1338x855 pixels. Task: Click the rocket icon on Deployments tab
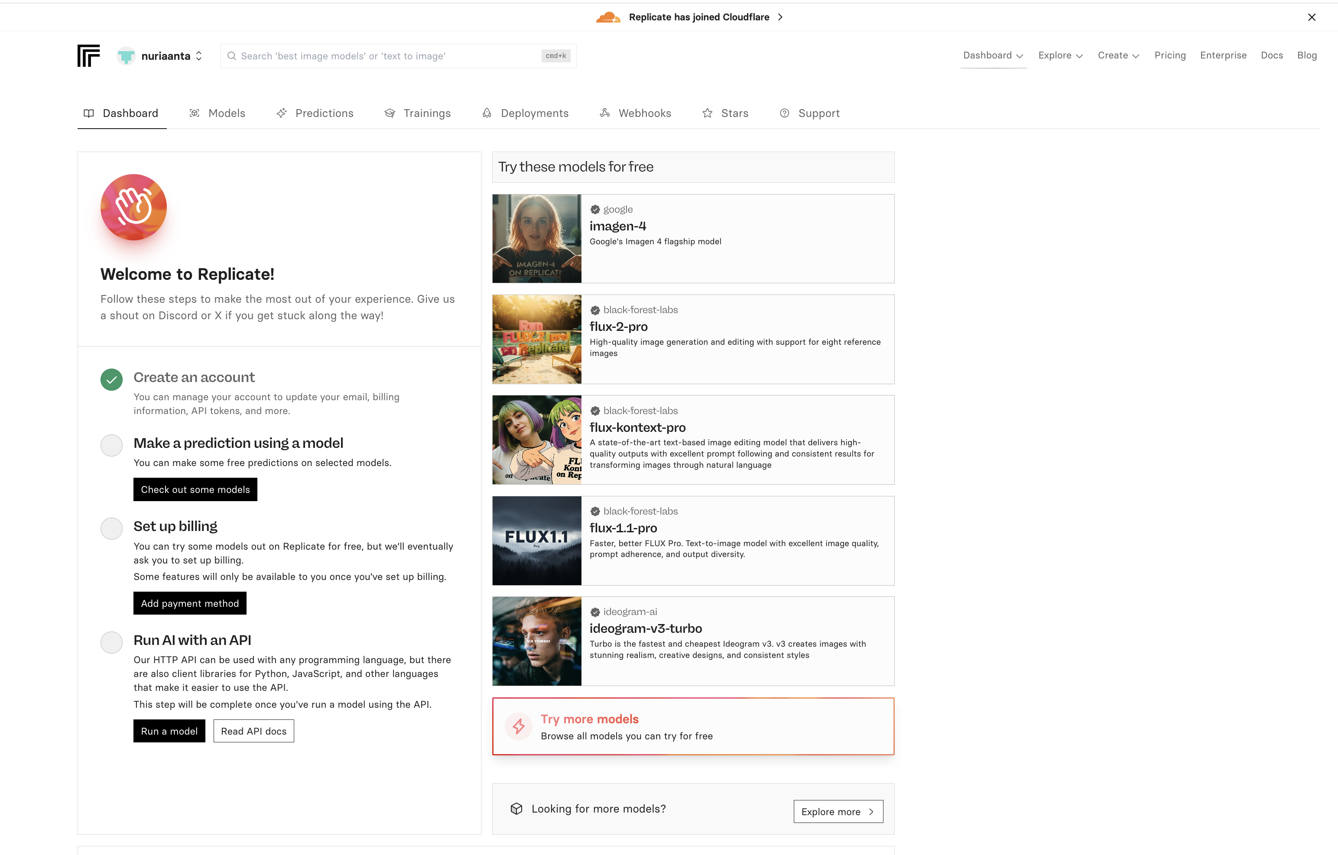click(487, 113)
